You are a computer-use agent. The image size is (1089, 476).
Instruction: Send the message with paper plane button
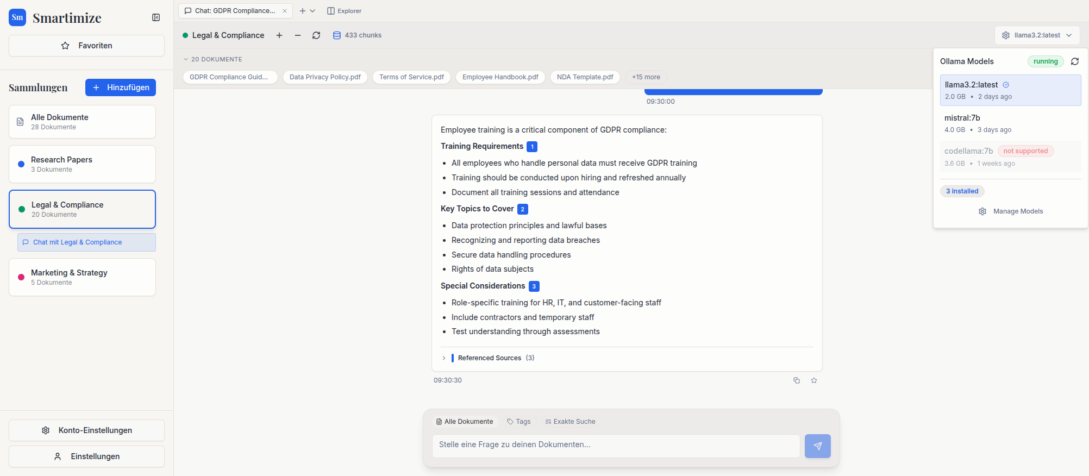pos(818,446)
